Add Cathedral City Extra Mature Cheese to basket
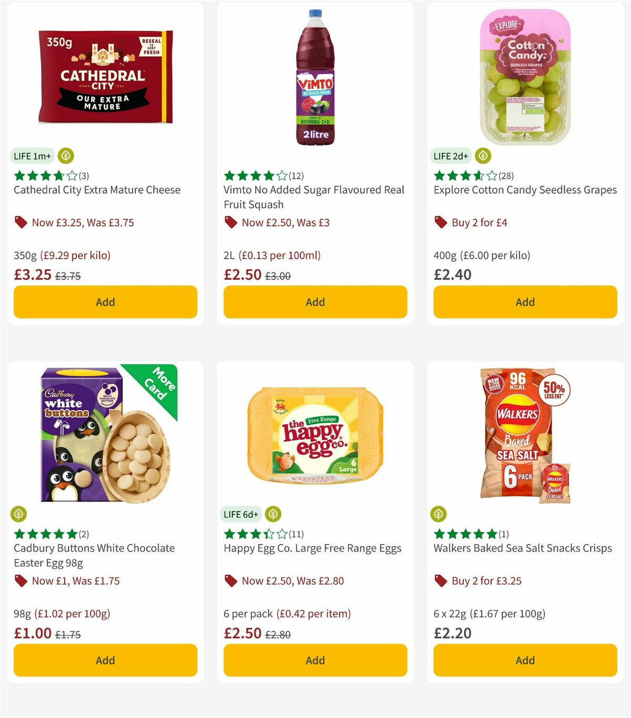The width and height of the screenshot is (631, 718). (x=105, y=302)
